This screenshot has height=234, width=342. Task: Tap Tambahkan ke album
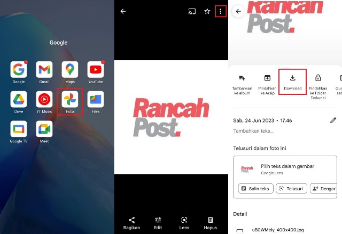click(x=242, y=85)
